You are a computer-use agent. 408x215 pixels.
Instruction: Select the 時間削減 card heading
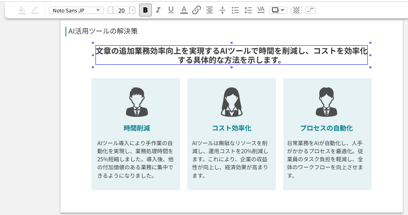[136, 128]
